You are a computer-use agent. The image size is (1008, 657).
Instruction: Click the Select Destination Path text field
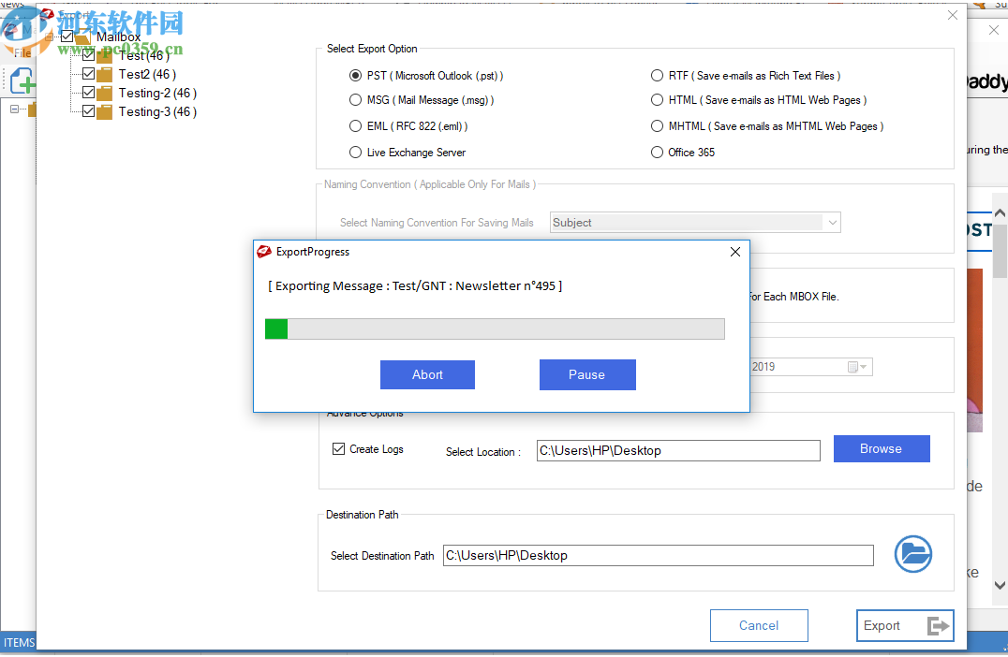click(x=658, y=554)
